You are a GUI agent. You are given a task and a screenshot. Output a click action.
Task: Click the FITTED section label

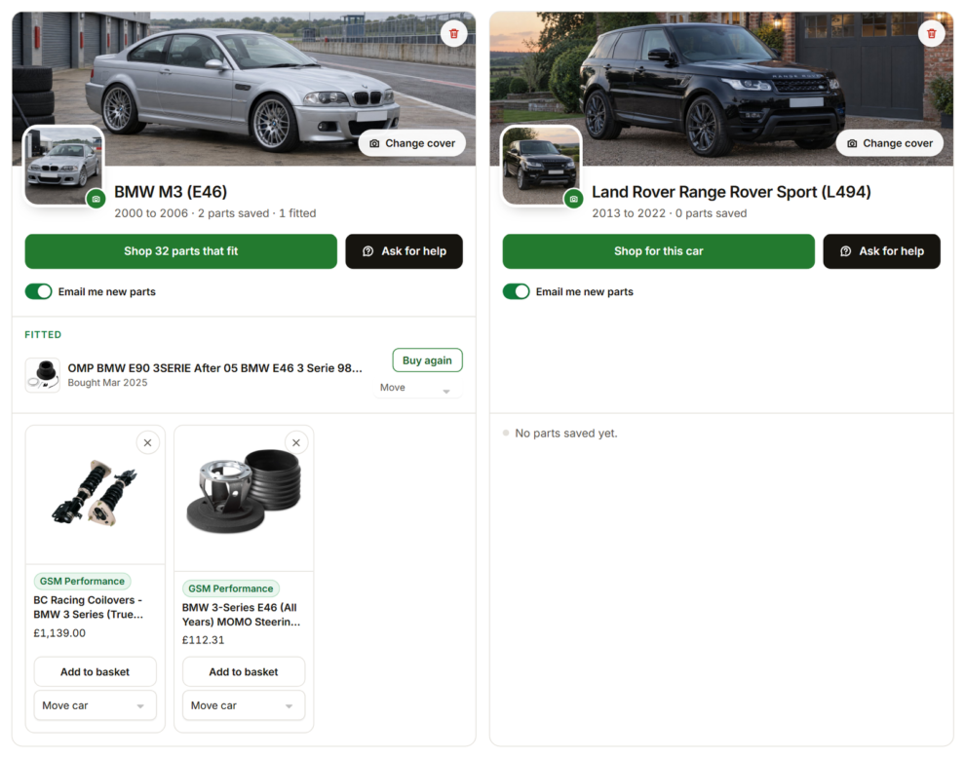(x=43, y=335)
